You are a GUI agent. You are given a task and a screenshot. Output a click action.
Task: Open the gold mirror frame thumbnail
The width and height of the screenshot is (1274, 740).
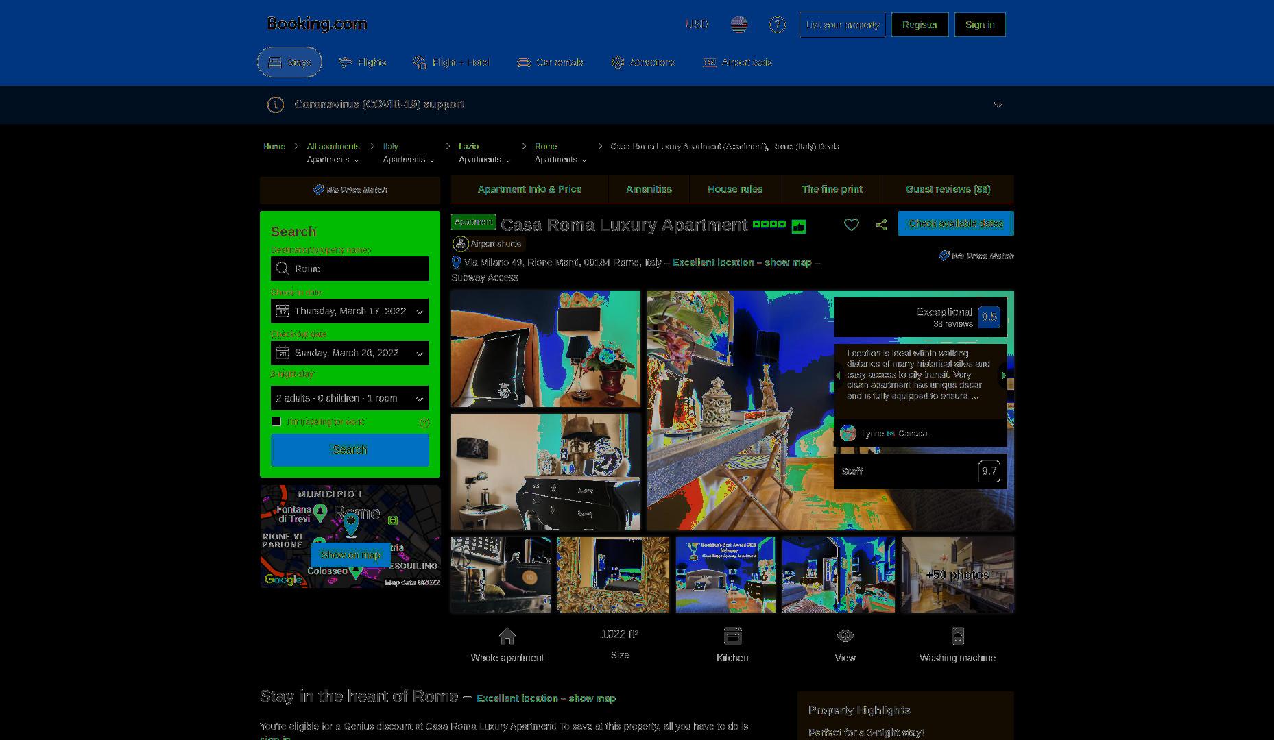[x=613, y=575]
